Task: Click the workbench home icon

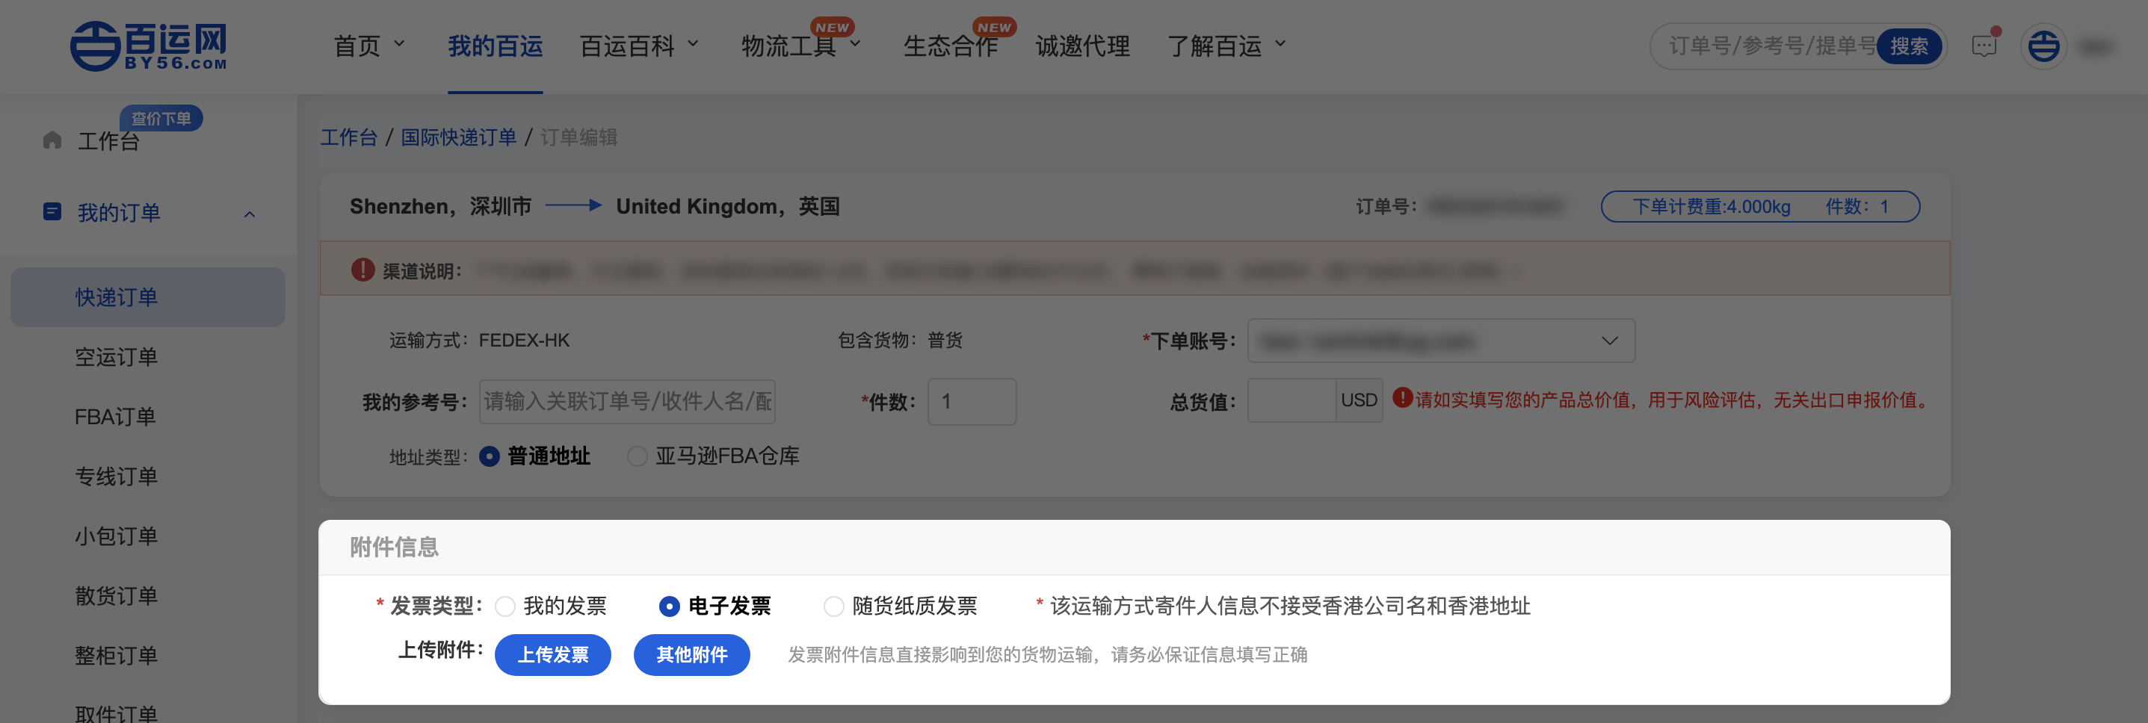Action: (x=52, y=140)
